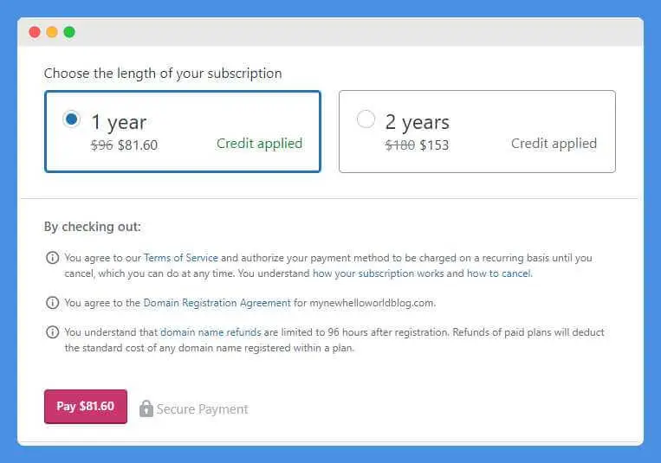This screenshot has height=463, width=661.
Task: Click the green 'Credit applied' text in 1 year card
Action: tap(259, 144)
